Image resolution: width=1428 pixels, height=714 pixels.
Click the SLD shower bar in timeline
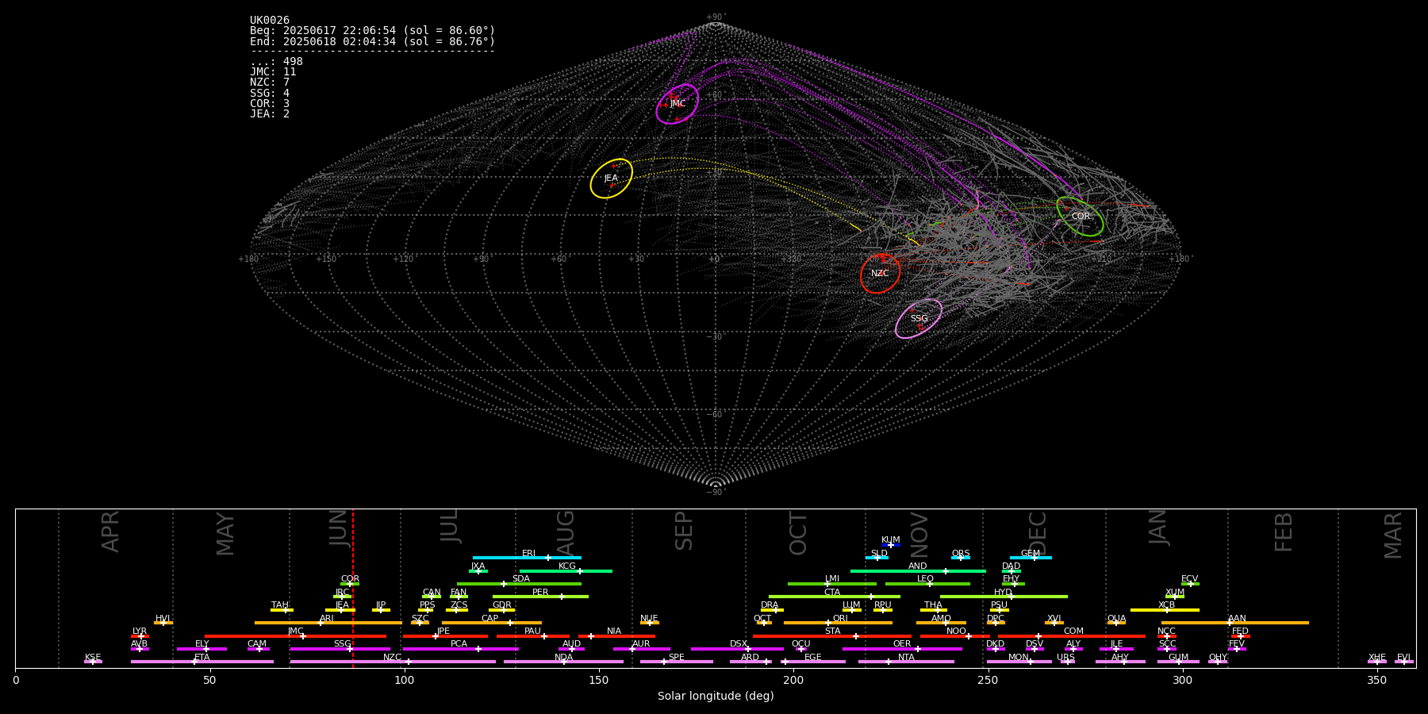877,558
